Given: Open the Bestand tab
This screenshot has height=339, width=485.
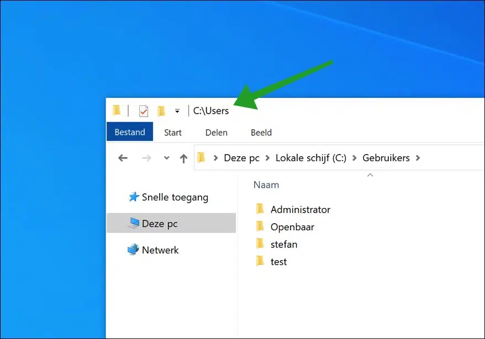Looking at the screenshot, I should pos(130,131).
